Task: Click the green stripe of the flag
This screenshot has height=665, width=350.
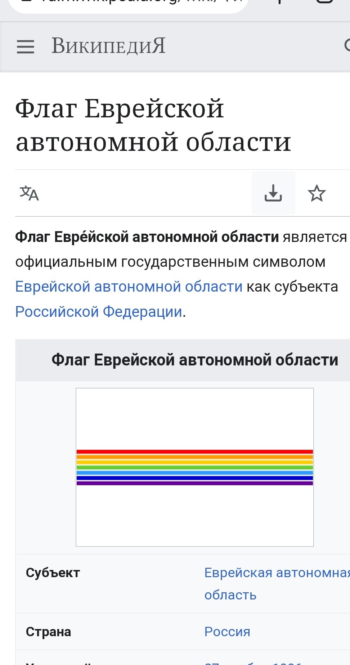Action: [x=195, y=467]
